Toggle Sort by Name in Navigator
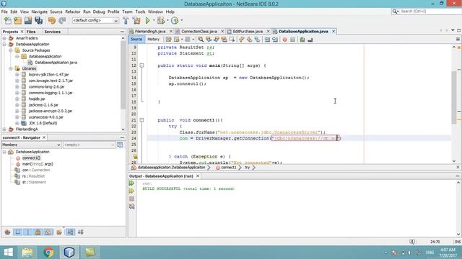The height and width of the screenshot is (259, 462). coord(70,232)
